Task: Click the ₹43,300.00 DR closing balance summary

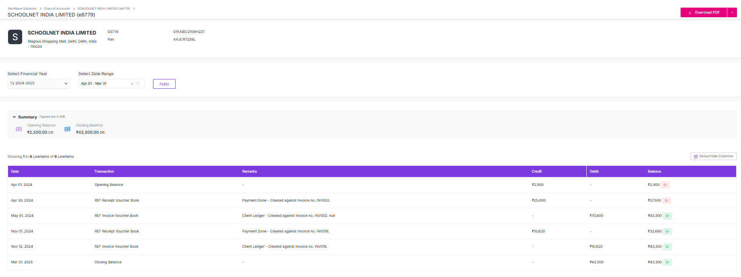Action: pyautogui.click(x=90, y=132)
